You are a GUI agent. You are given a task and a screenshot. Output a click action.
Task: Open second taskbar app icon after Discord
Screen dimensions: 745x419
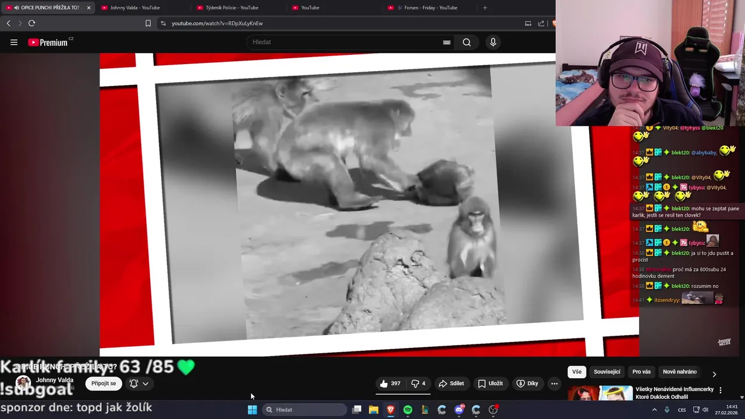click(494, 410)
